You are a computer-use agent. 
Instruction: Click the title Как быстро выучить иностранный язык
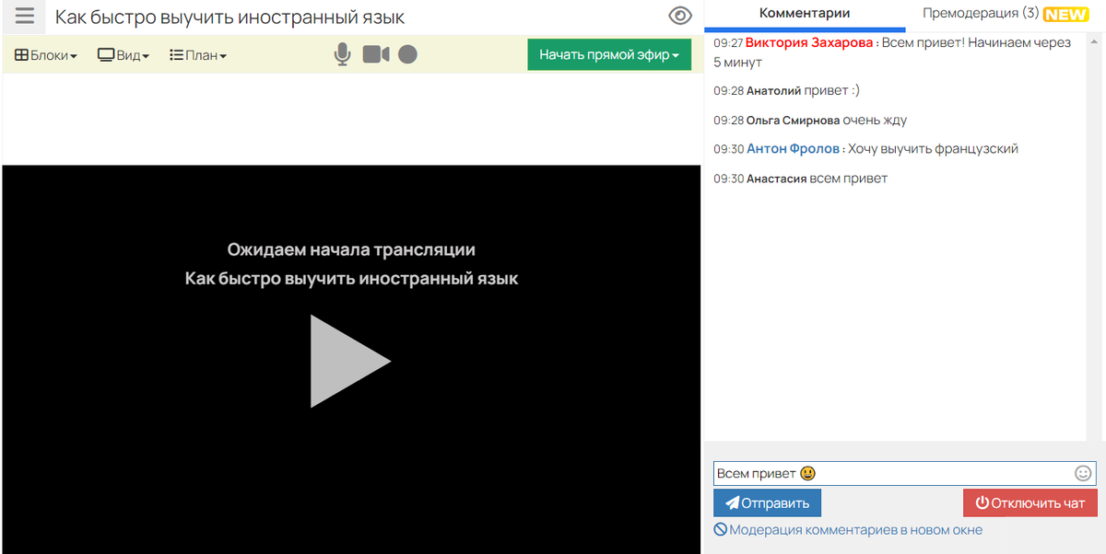coord(229,17)
